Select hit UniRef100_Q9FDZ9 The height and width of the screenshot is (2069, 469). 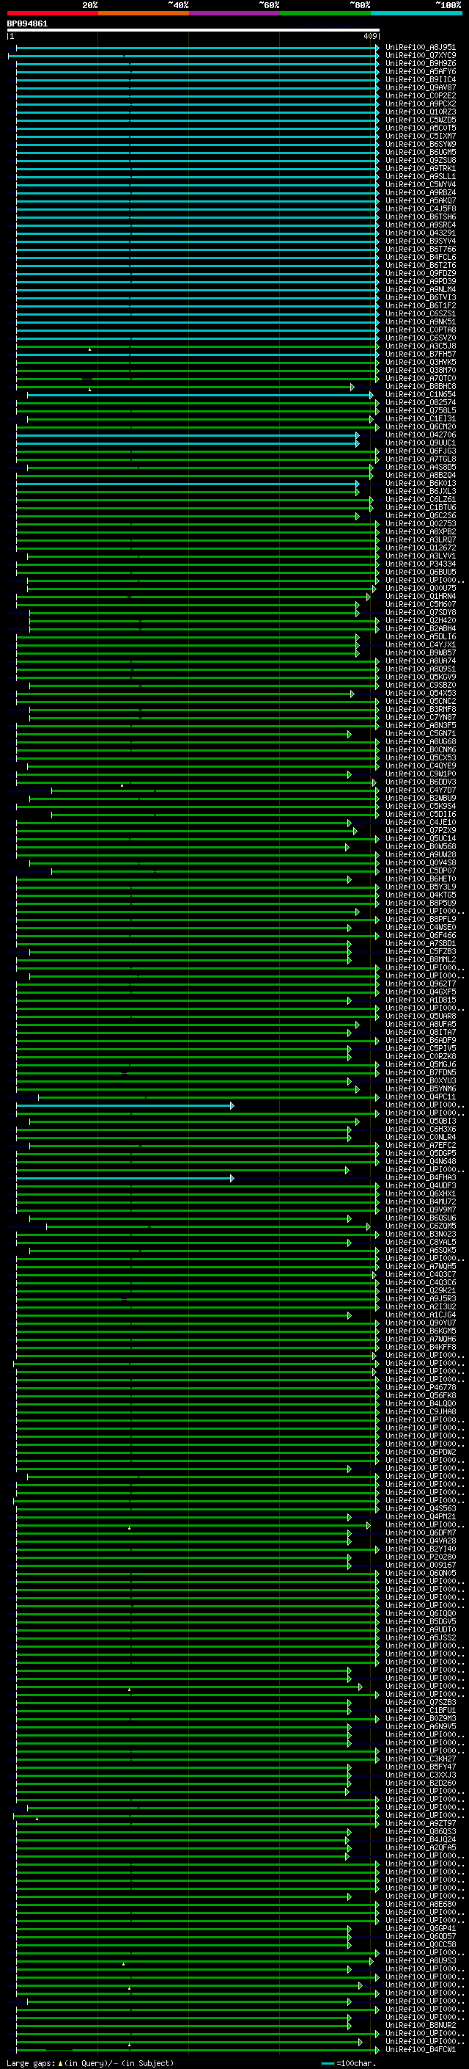click(x=421, y=273)
